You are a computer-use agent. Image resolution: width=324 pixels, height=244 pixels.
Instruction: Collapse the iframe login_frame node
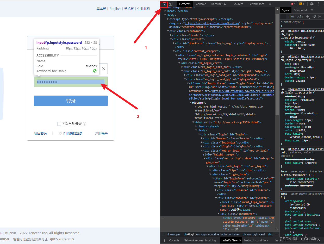(188, 83)
